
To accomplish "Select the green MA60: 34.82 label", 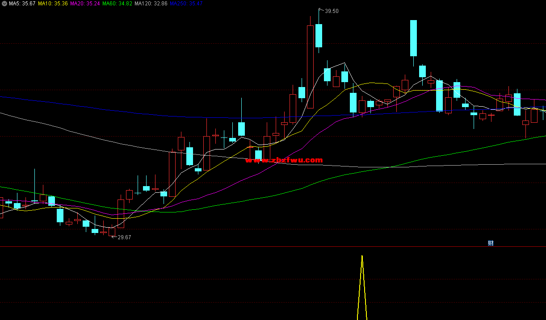I will click(x=117, y=4).
